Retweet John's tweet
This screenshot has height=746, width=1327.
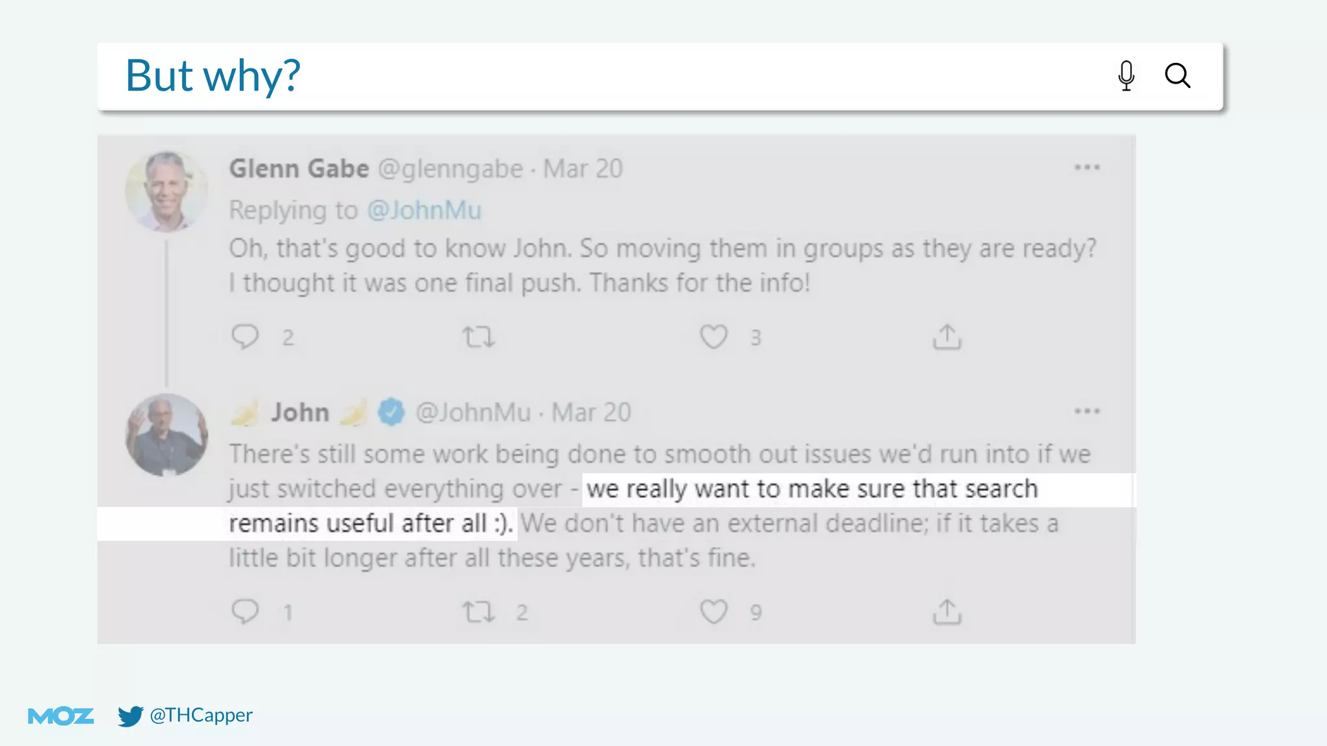click(x=478, y=612)
